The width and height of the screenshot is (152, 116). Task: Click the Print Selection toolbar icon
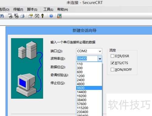16,16
